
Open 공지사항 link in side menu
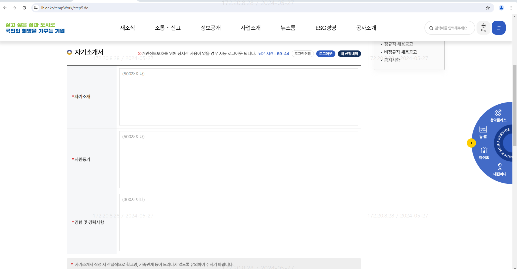click(x=392, y=60)
